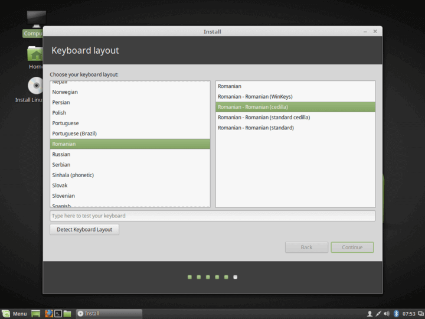425x319 pixels.
Task: Open the Terminal launcher in the panel
Action: click(58, 314)
